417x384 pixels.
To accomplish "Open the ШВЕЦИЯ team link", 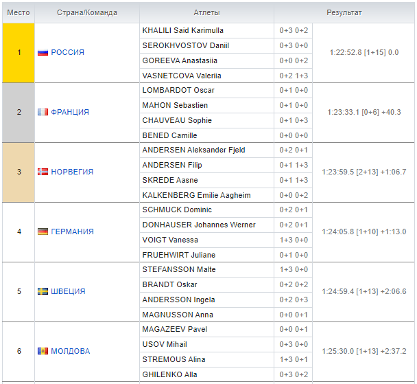I will tap(68, 292).
